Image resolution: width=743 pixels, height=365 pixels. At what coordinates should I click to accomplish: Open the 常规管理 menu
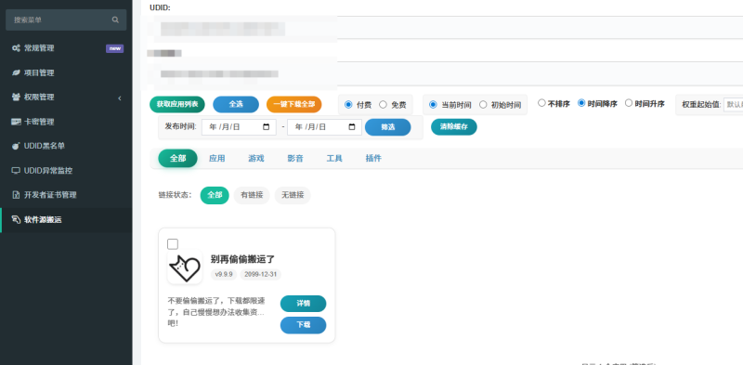coord(66,48)
